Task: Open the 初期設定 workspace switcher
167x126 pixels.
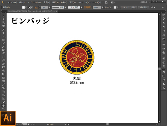Action: (145, 2)
